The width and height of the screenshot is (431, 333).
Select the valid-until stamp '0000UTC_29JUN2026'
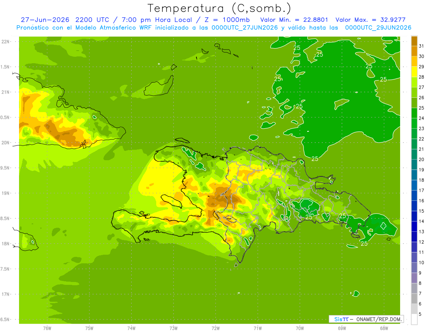pyautogui.click(x=378, y=28)
